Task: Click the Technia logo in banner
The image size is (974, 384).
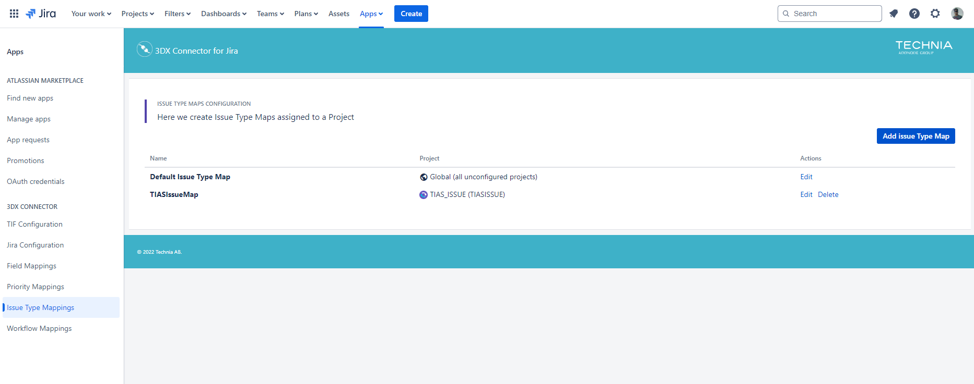Action: pyautogui.click(x=923, y=47)
